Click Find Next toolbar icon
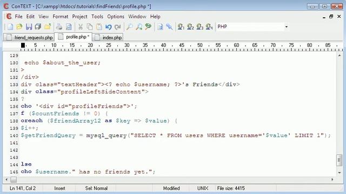346x194 pixels. coord(139,27)
